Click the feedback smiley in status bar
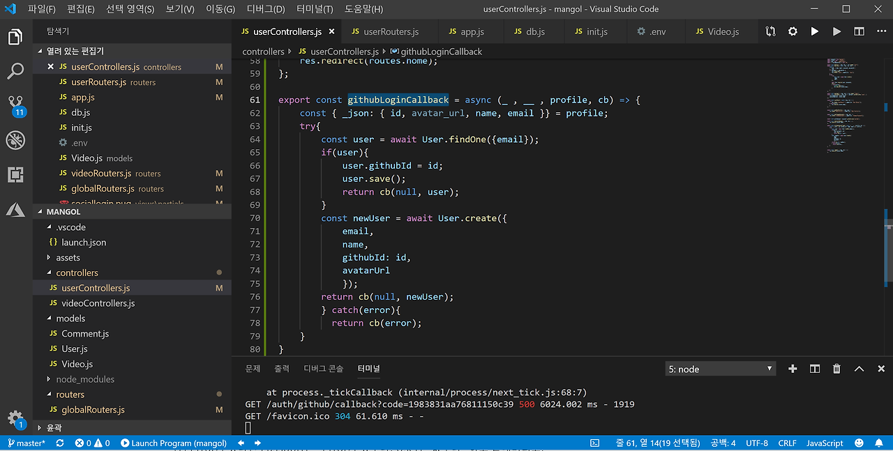 pyautogui.click(x=860, y=443)
